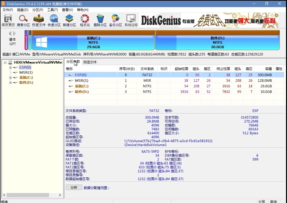The width and height of the screenshot is (287, 203).
Task: Expand the ESP(0) tree node
Action: pyautogui.click(x=10, y=68)
